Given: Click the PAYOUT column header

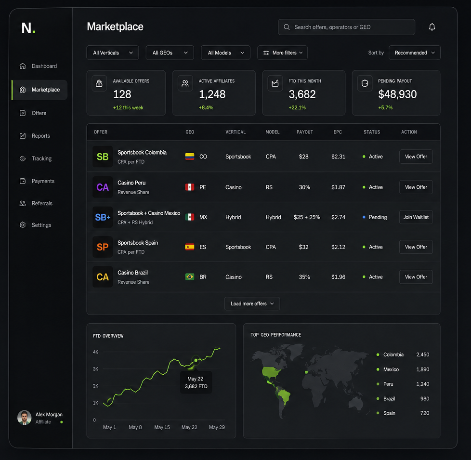Looking at the screenshot, I should [304, 132].
